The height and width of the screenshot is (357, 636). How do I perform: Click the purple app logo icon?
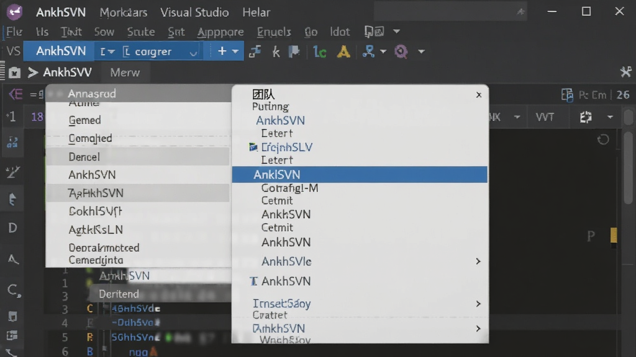point(15,12)
